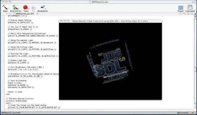Toggle the Breakpoints toolbar icon

click(43, 7)
